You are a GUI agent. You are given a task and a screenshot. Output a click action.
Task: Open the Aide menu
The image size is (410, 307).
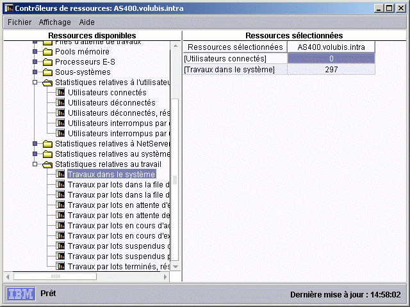coord(87,22)
